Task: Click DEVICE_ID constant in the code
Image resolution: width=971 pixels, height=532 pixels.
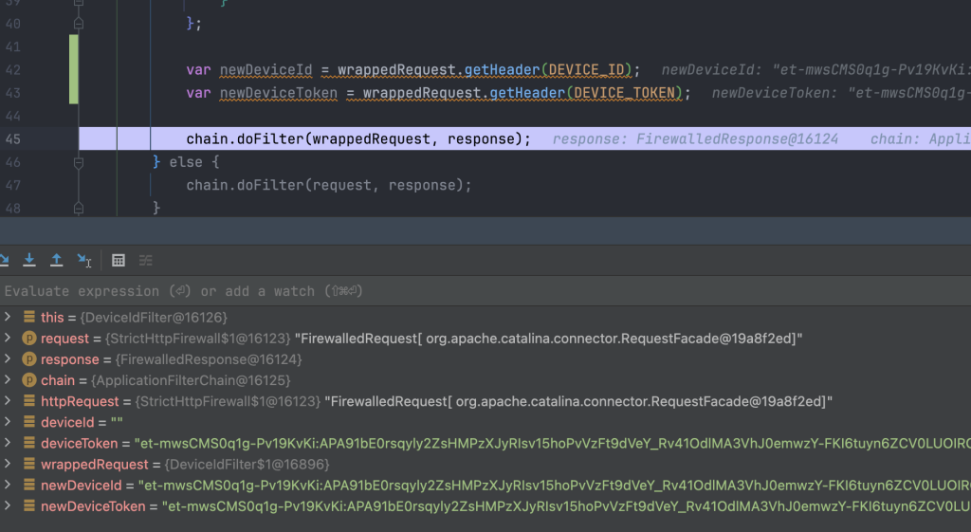Action: (586, 70)
